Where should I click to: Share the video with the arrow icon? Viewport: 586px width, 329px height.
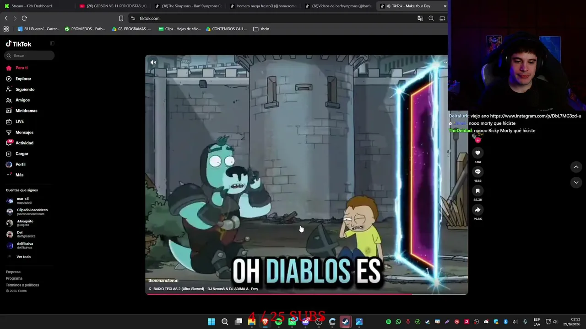477,210
